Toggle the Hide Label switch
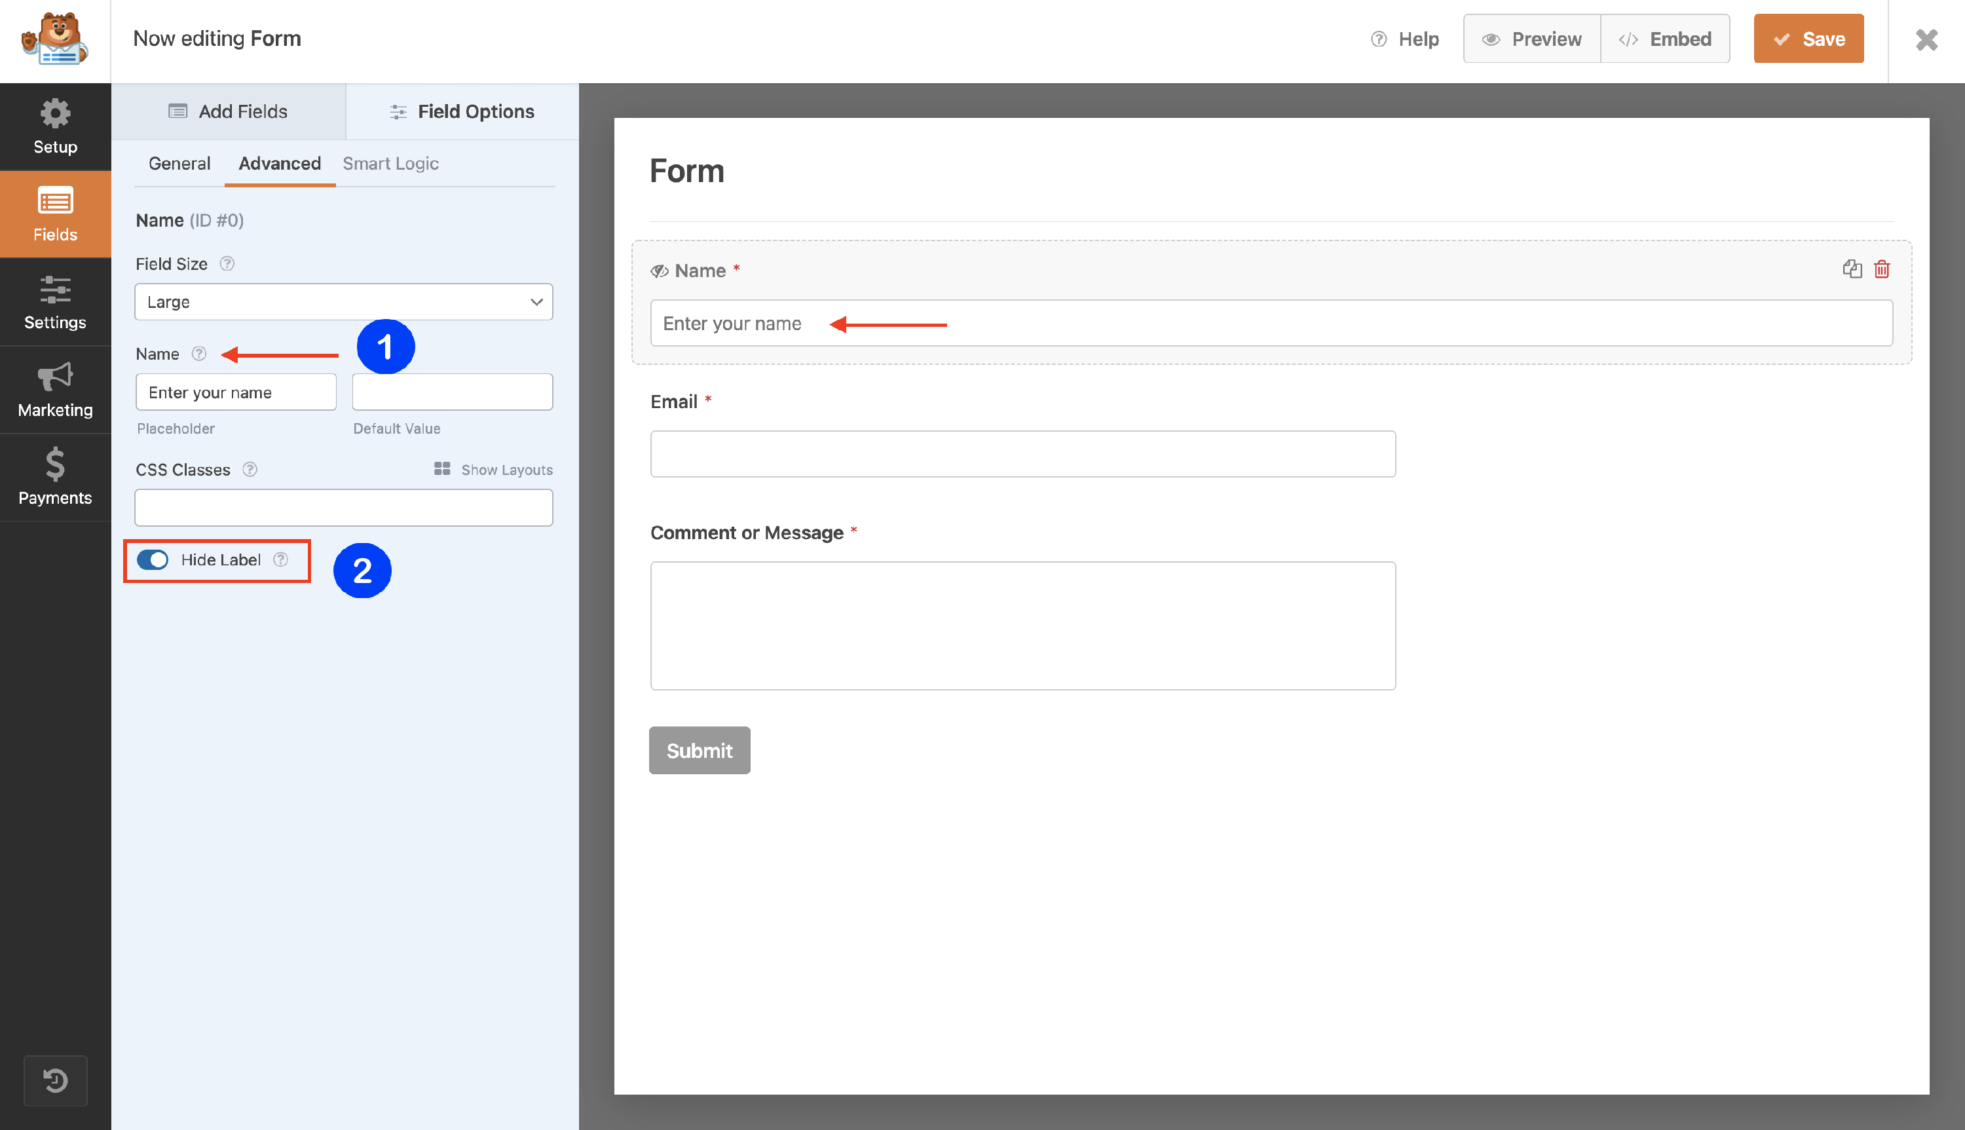This screenshot has height=1130, width=1965. click(x=153, y=559)
